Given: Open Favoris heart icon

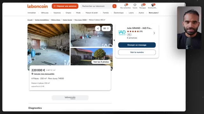Looking at the screenshot, I should tap(135, 5).
